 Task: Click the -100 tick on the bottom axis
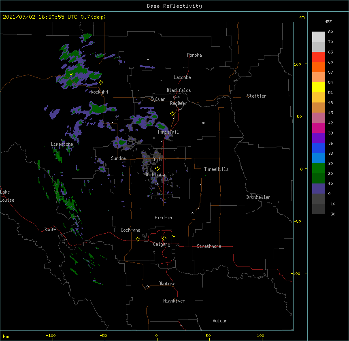pyautogui.click(x=51, y=336)
